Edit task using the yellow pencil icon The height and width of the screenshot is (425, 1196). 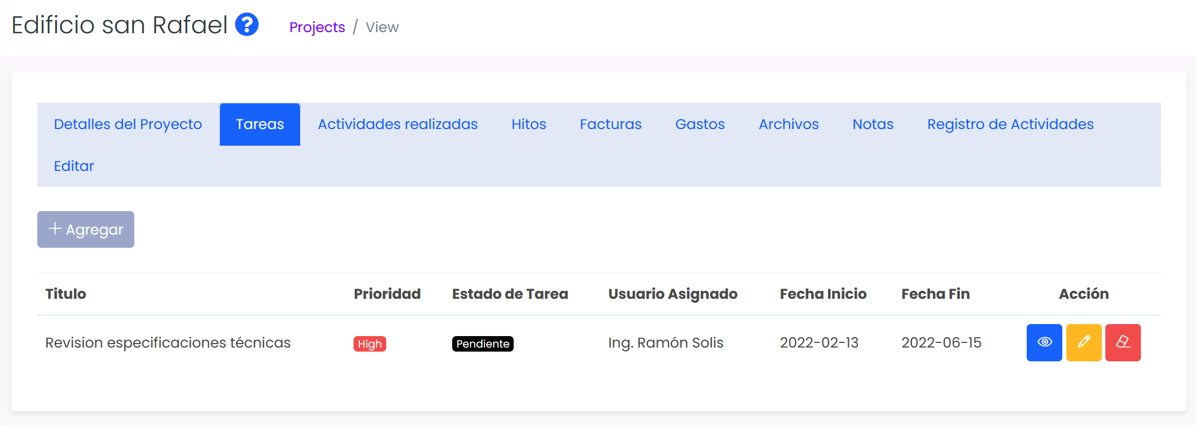click(1084, 342)
